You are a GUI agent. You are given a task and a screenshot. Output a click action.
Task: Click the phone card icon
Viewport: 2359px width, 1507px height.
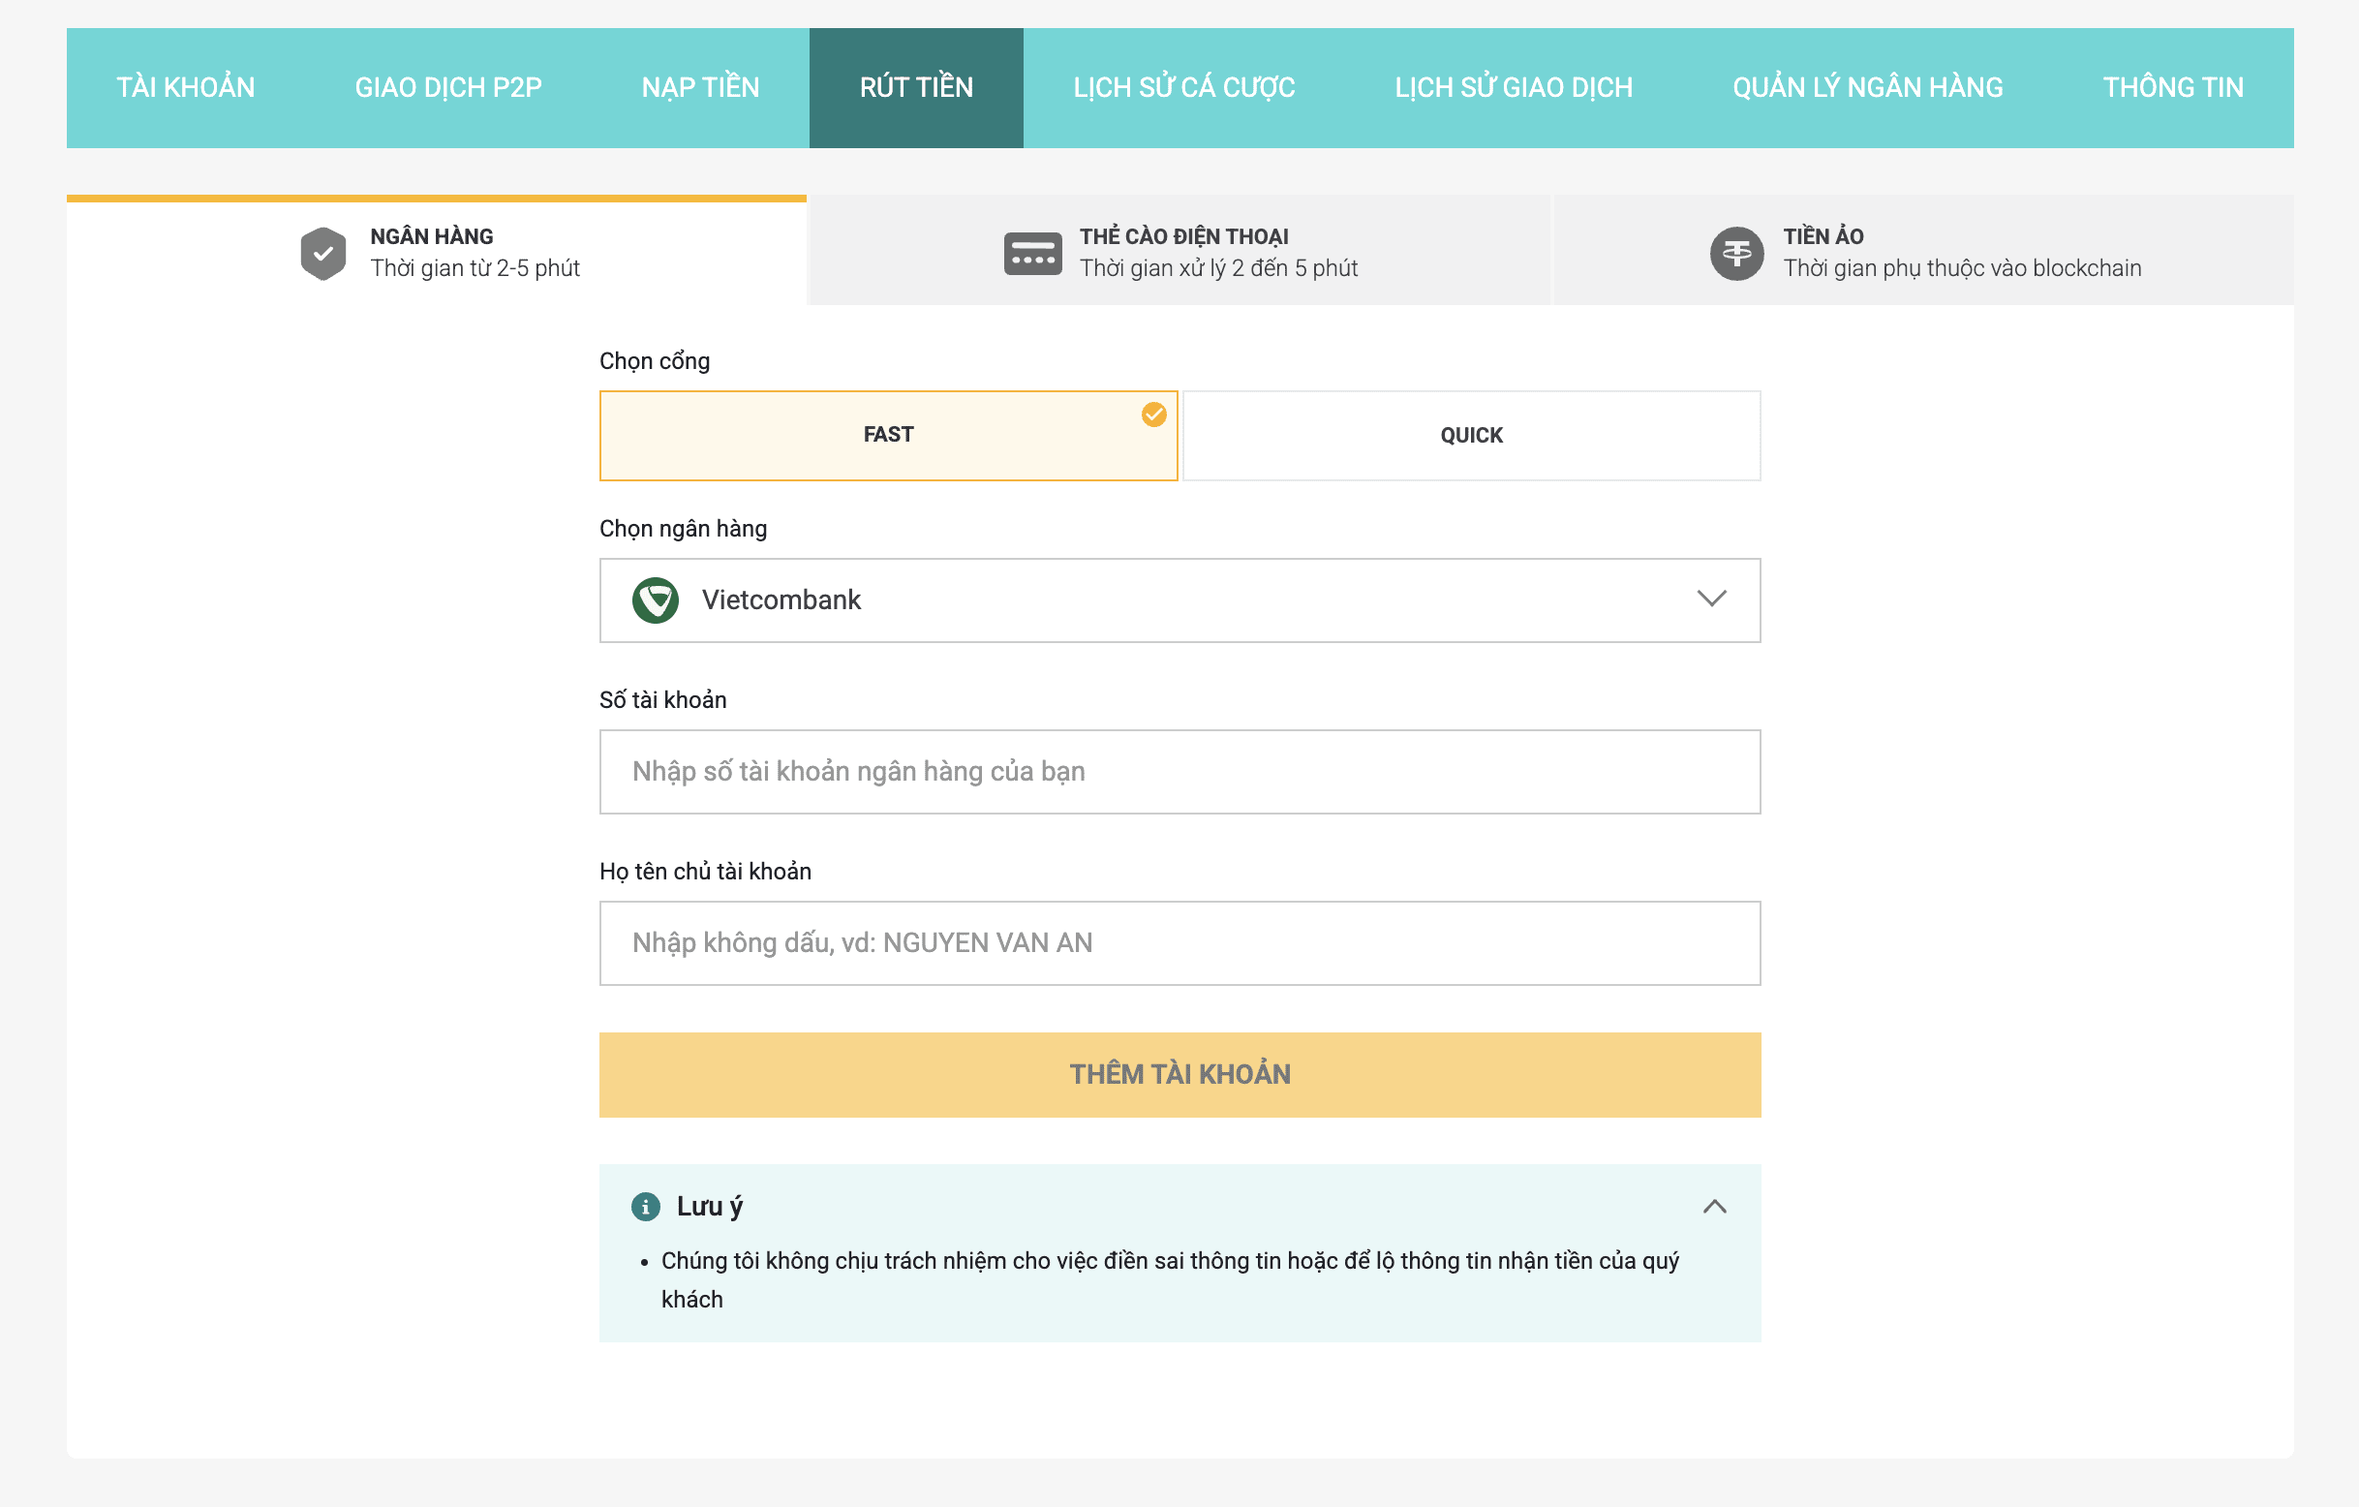tap(1032, 254)
